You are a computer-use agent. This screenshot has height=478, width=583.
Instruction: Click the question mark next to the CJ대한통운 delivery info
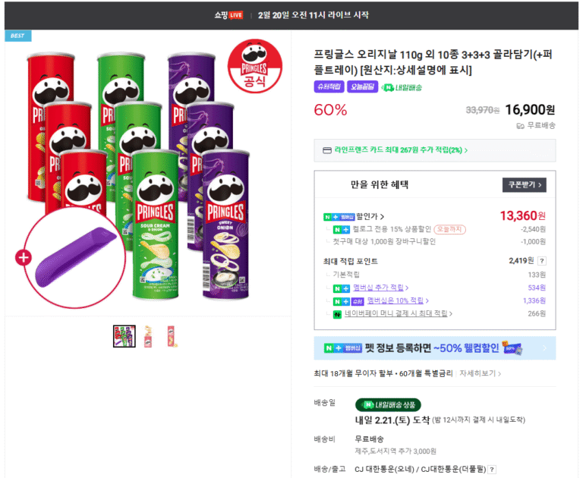click(492, 470)
